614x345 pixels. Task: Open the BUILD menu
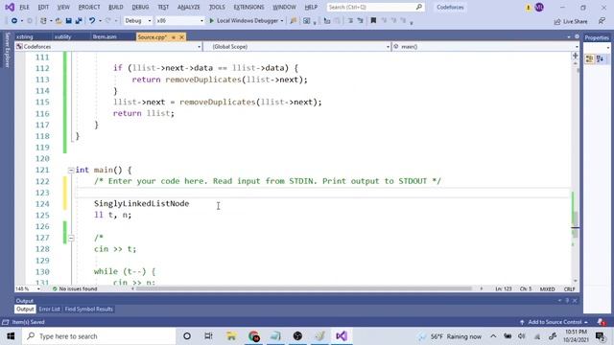pos(115,7)
